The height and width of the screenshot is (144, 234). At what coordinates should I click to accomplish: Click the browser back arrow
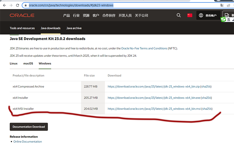(4, 5)
